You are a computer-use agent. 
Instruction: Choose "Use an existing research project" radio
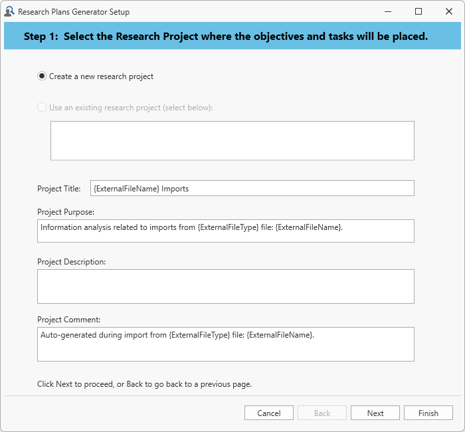[43, 107]
